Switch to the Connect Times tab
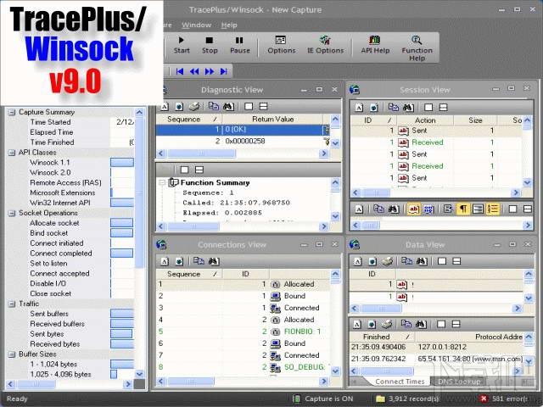This screenshot has height=407, width=543. click(x=400, y=382)
